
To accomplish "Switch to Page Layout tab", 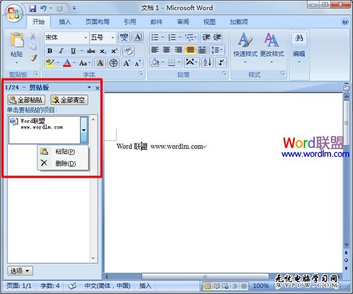I will [97, 22].
